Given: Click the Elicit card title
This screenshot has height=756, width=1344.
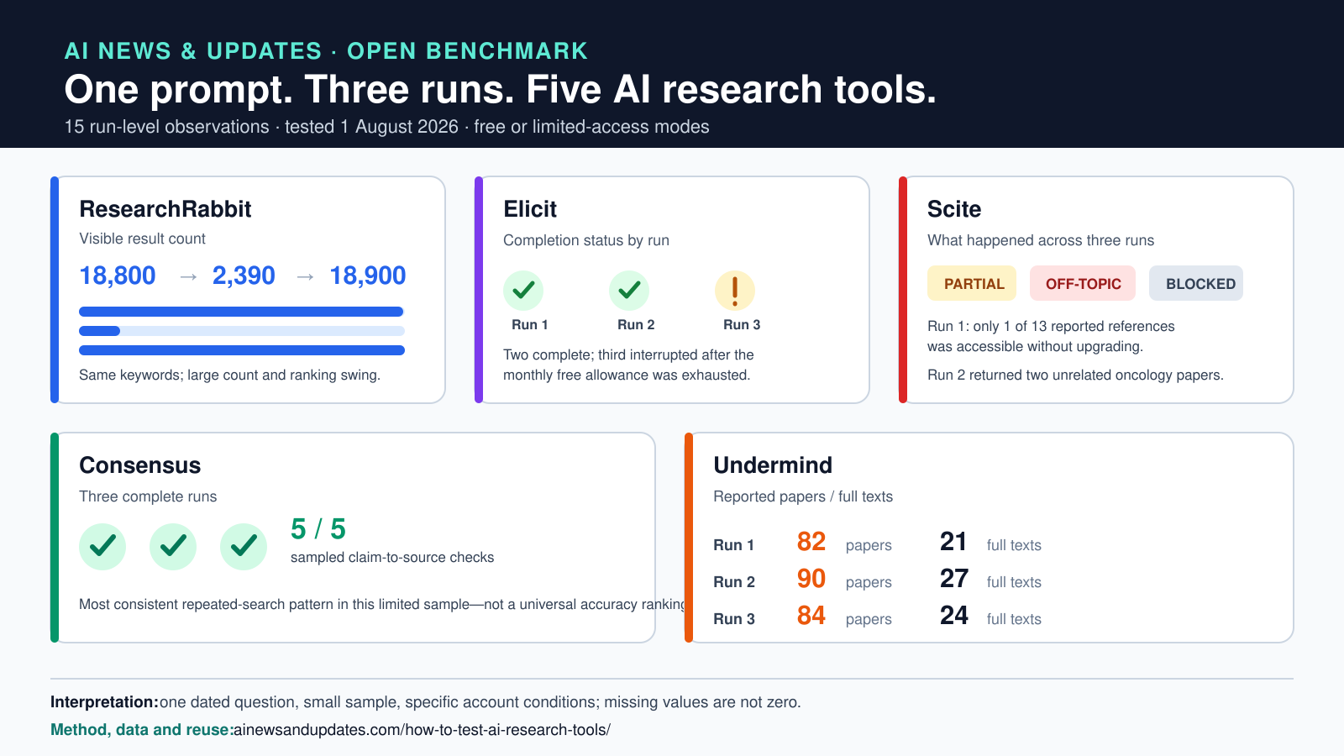Looking at the screenshot, I should (530, 209).
